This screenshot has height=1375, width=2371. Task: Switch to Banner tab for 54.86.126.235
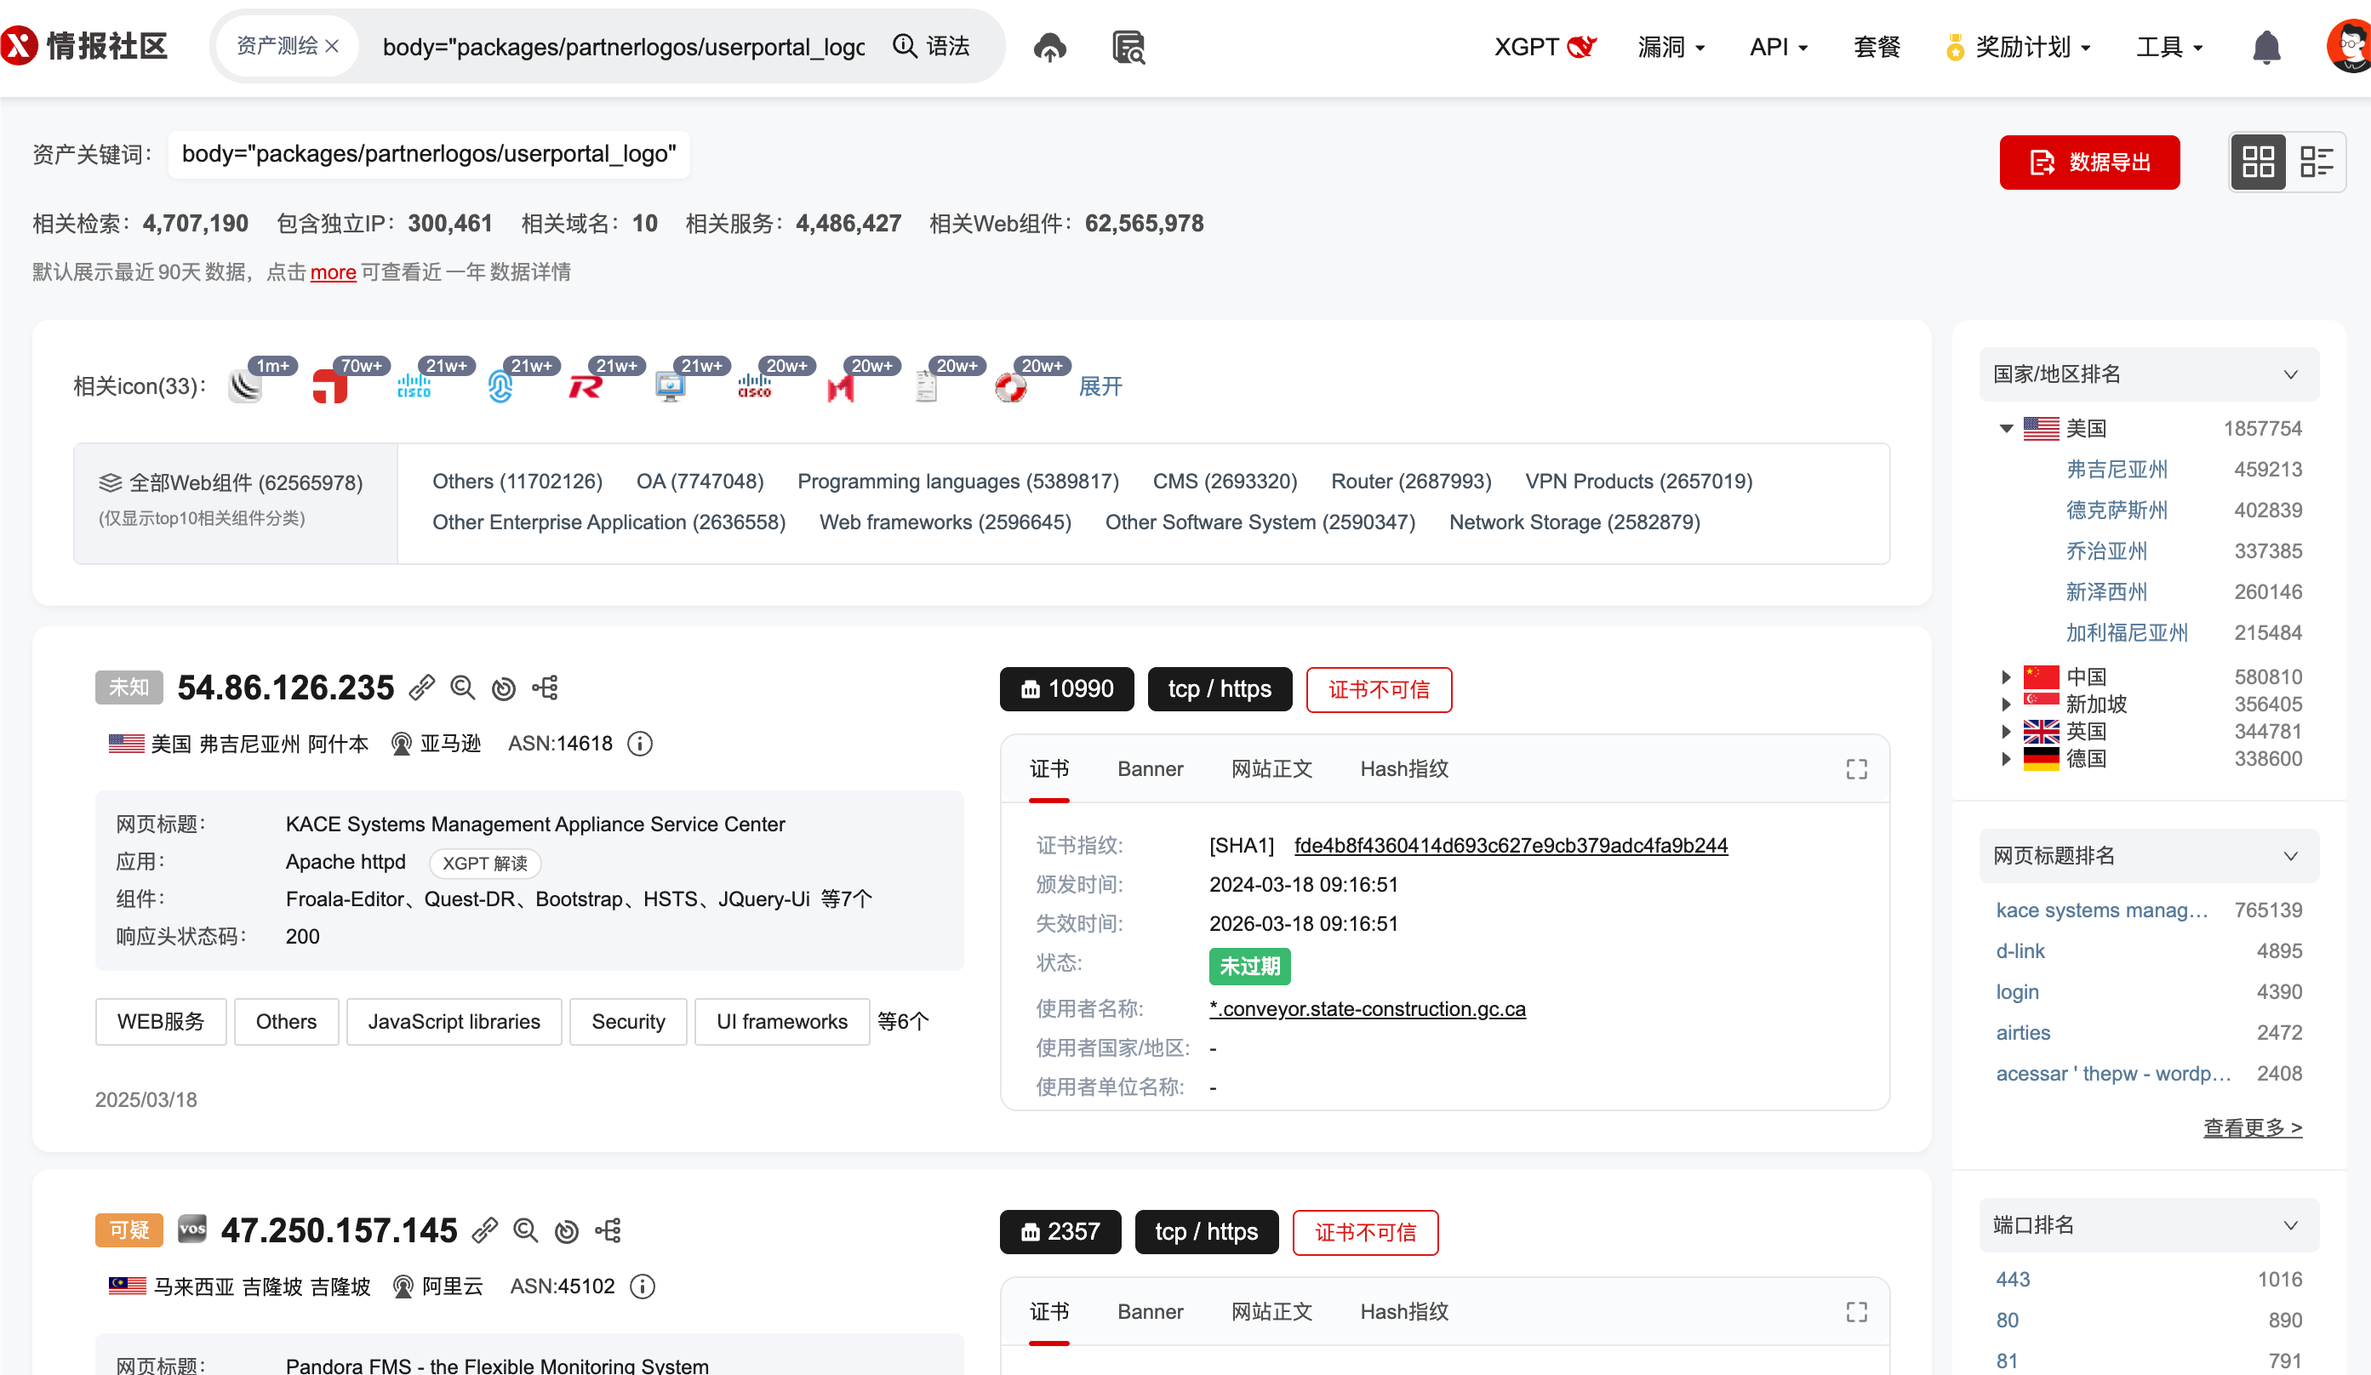tap(1150, 769)
